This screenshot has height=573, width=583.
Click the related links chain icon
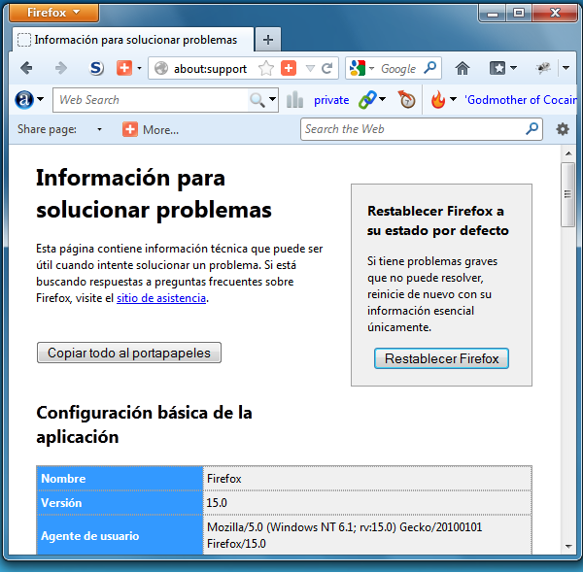367,100
